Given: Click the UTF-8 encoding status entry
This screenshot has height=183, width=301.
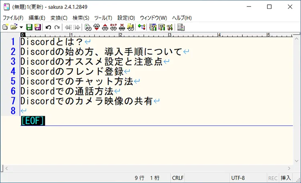Looking at the screenshot, I should click(x=238, y=178).
